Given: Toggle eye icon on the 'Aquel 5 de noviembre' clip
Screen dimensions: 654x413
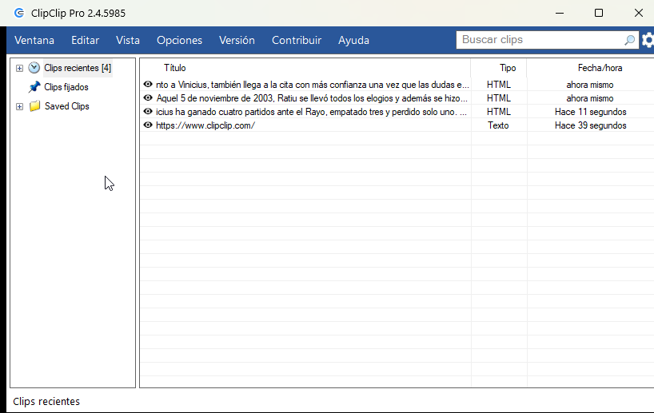Looking at the screenshot, I should tap(148, 98).
